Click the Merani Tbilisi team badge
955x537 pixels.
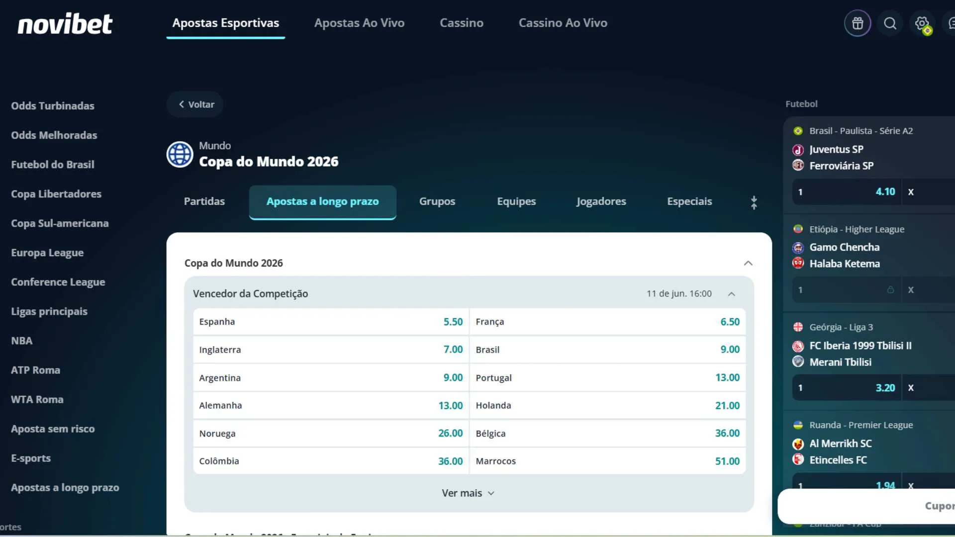coord(798,361)
